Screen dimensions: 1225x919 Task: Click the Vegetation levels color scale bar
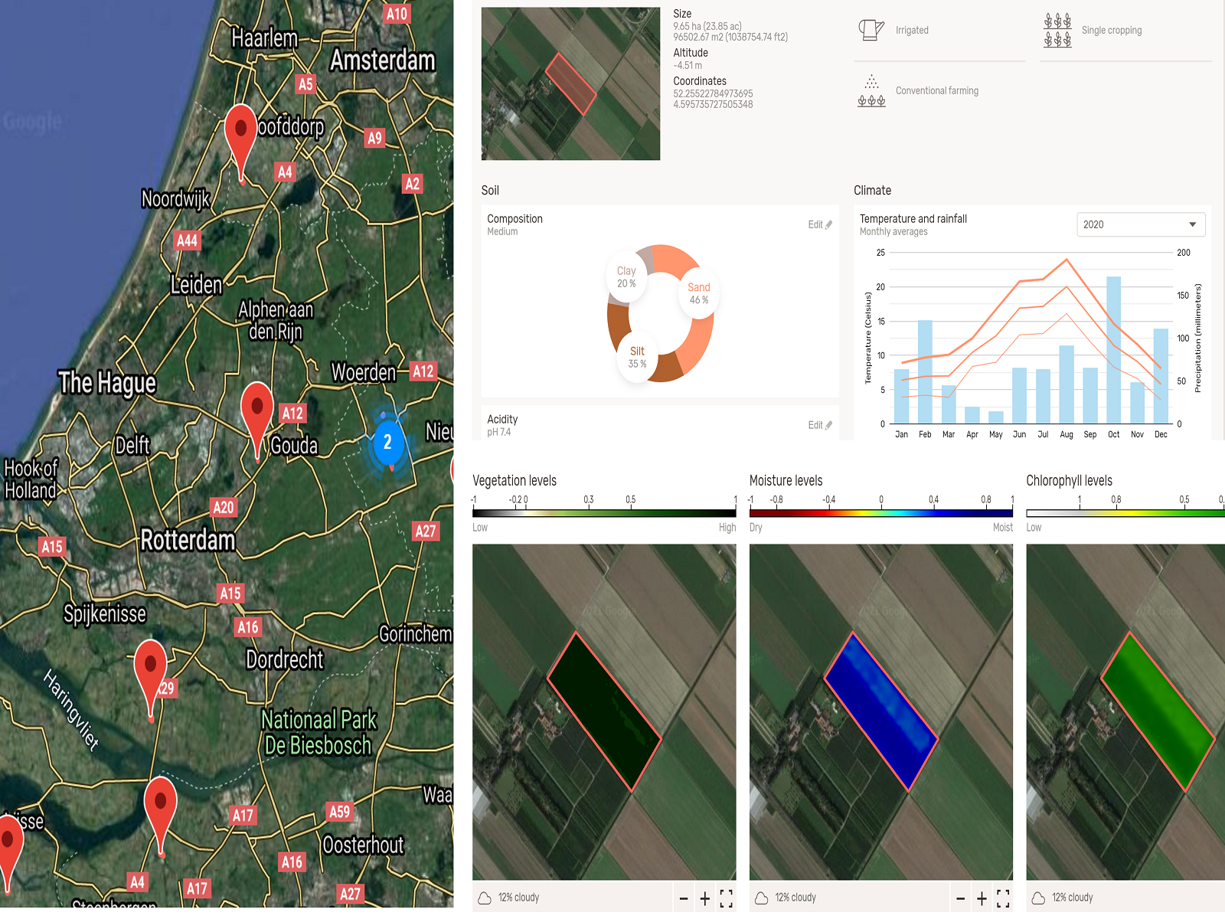click(605, 513)
